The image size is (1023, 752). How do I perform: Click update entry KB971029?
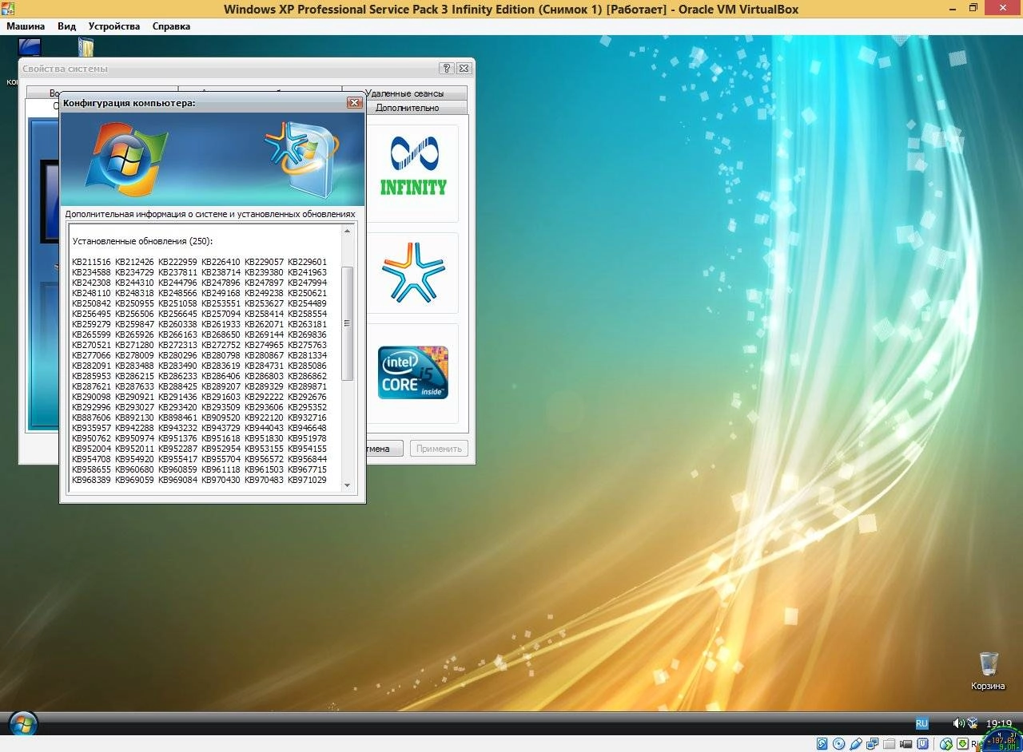[307, 480]
